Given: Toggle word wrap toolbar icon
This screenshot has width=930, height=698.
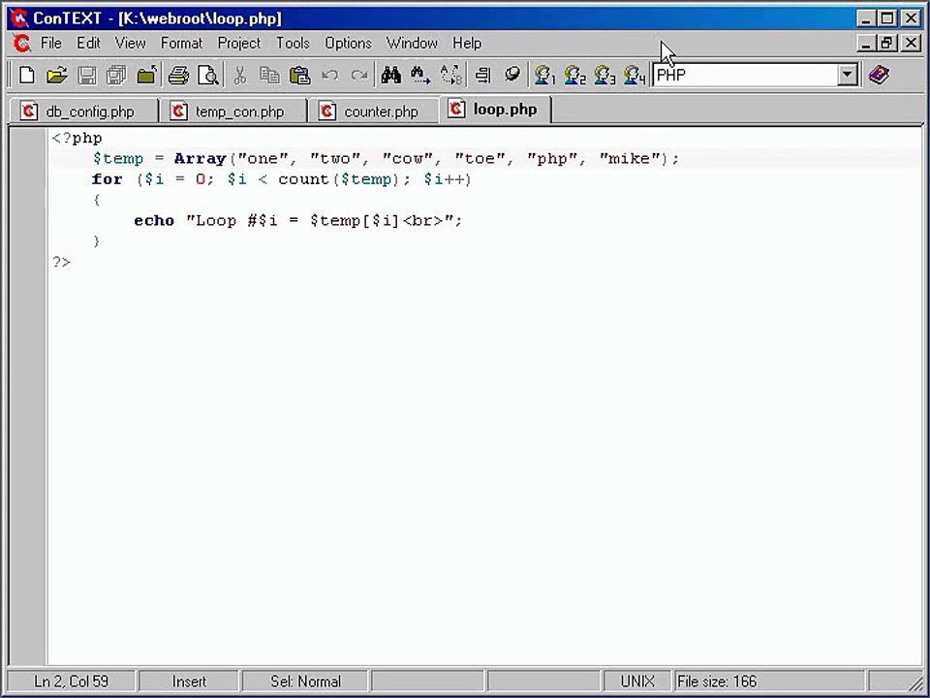Looking at the screenshot, I should 482,76.
